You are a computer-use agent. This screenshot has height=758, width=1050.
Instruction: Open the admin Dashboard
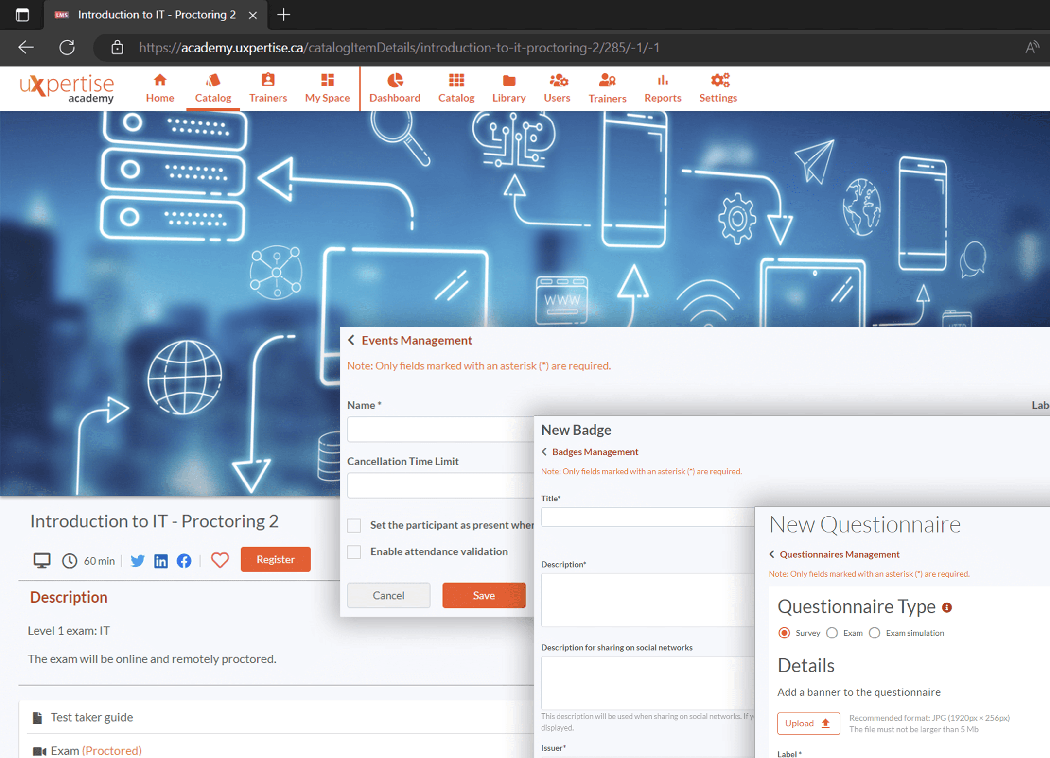point(395,88)
